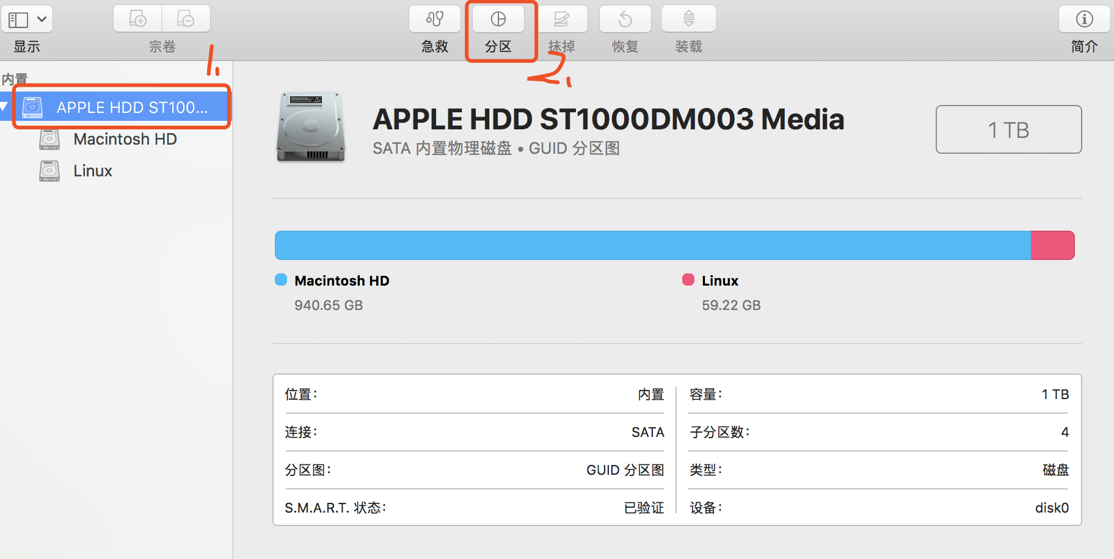Image resolution: width=1114 pixels, height=559 pixels.
Task: Click the pink dot beside Linux legend
Action: click(x=688, y=279)
